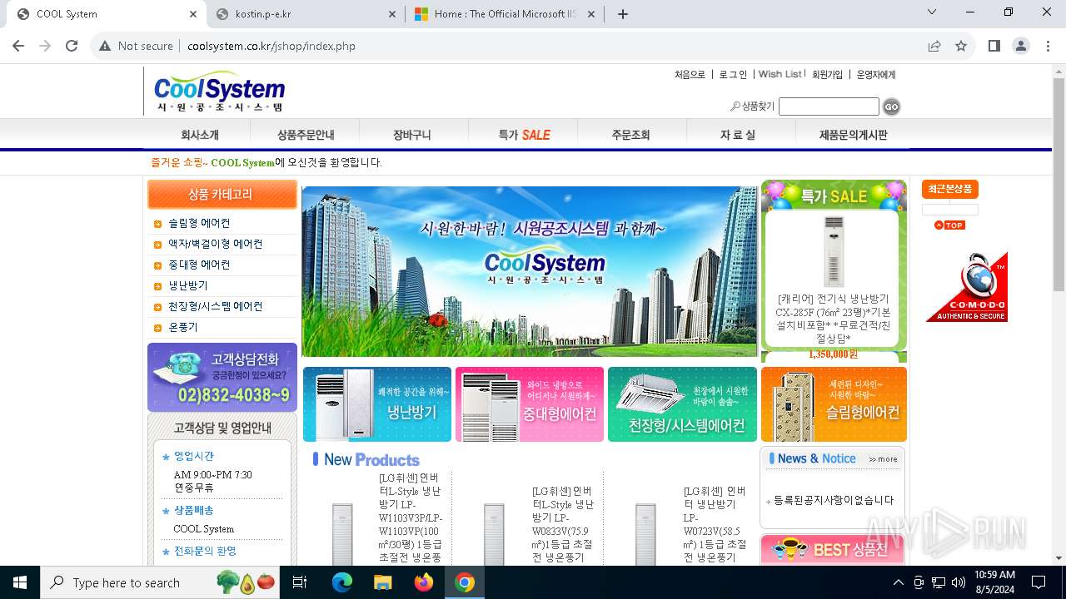Open the tab search dropdown
Image resolution: width=1066 pixels, height=599 pixels.
point(932,12)
